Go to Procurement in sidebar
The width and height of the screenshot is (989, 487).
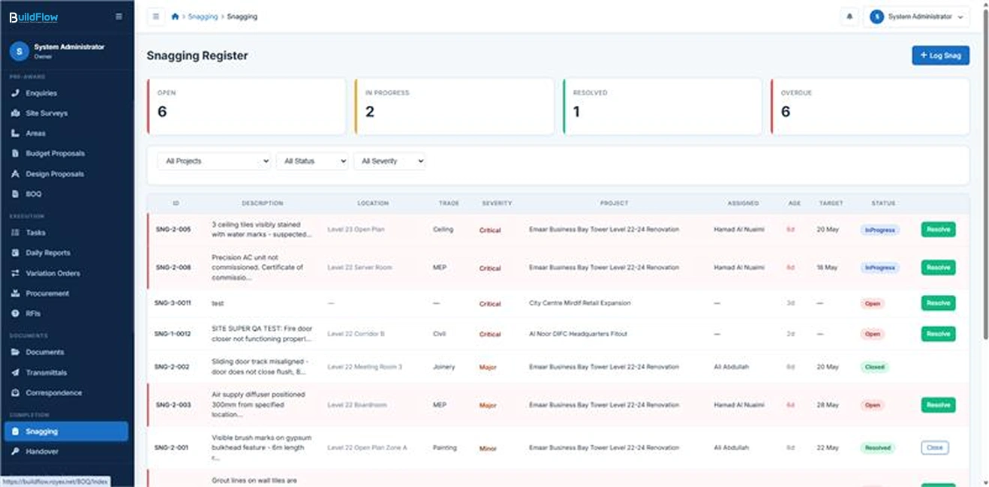47,293
